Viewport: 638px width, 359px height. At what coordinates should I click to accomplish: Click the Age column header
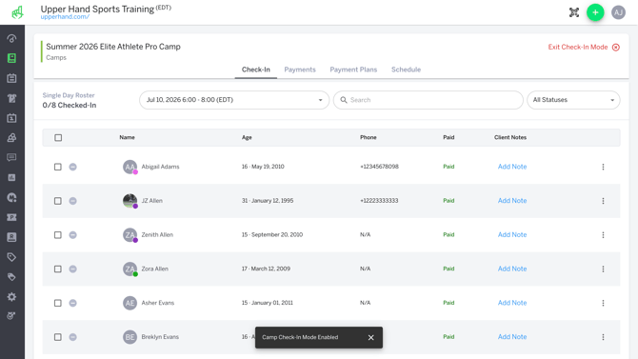(x=247, y=137)
